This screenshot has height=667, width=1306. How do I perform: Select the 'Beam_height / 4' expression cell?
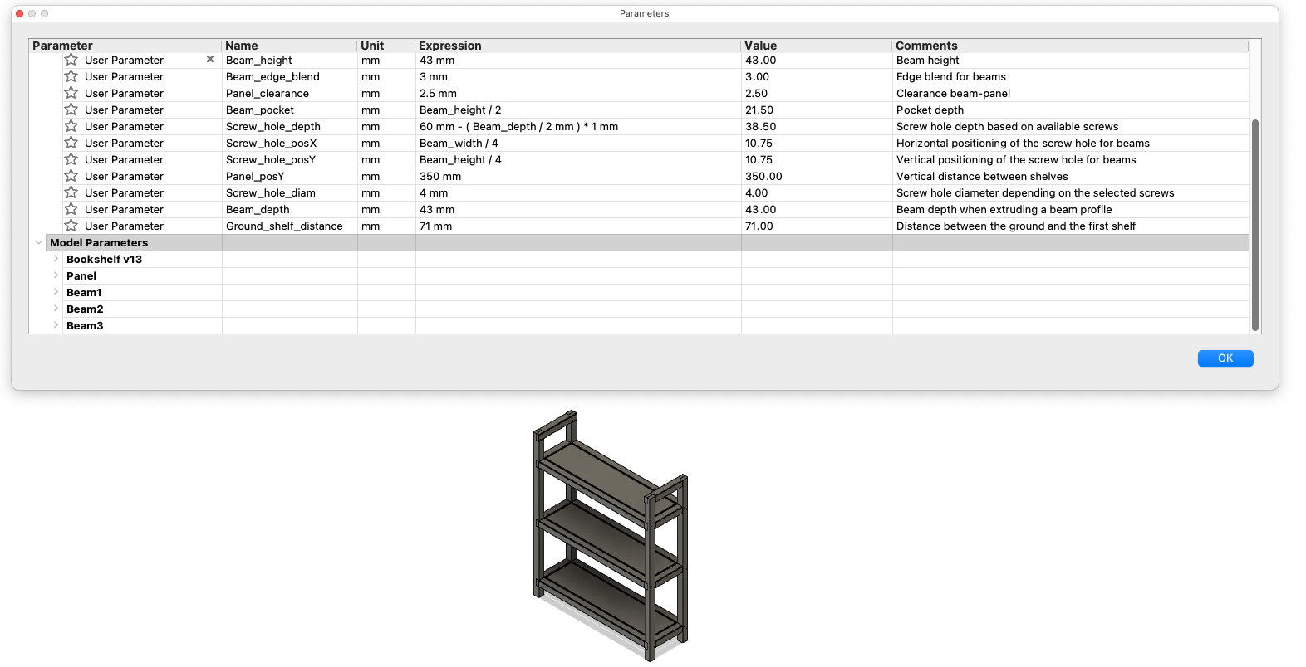point(578,159)
